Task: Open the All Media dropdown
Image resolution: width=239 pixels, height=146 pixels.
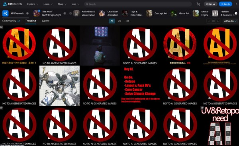Action: click(x=230, y=21)
